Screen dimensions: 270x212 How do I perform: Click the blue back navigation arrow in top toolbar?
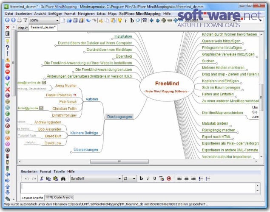point(7,20)
